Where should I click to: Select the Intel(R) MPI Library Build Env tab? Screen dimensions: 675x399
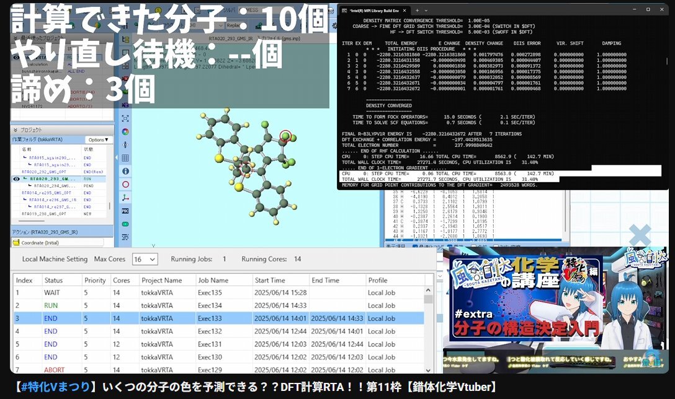(373, 11)
